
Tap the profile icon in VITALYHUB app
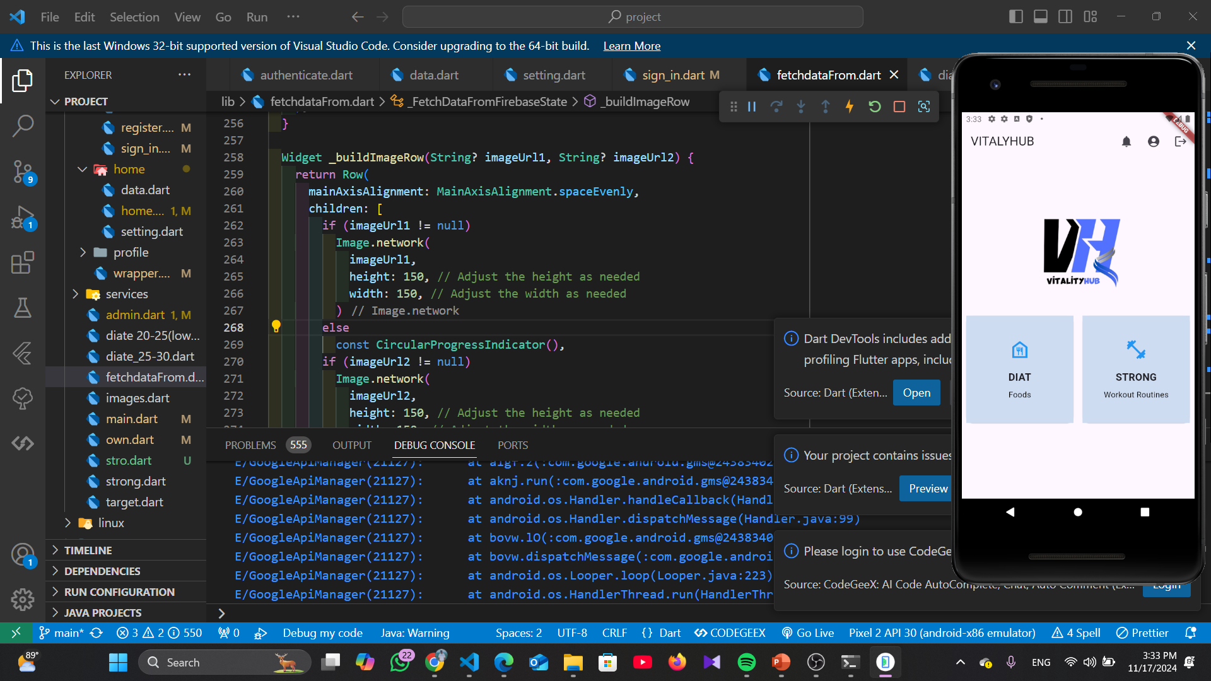(1154, 142)
